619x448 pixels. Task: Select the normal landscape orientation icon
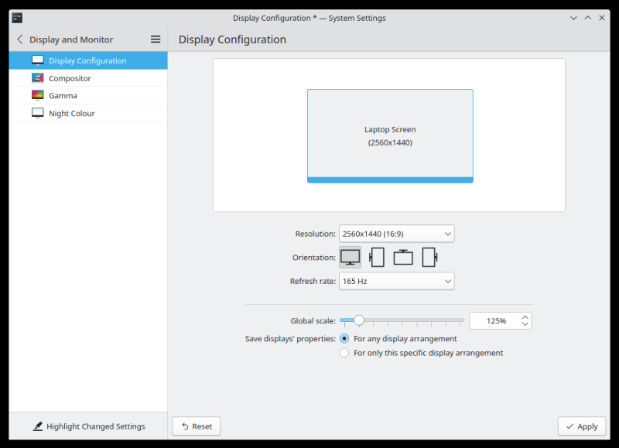(350, 257)
